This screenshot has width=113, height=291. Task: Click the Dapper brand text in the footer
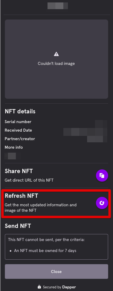coord(69,287)
